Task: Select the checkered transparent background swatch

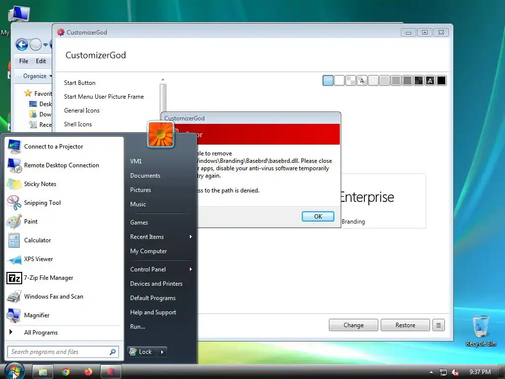Action: click(351, 80)
